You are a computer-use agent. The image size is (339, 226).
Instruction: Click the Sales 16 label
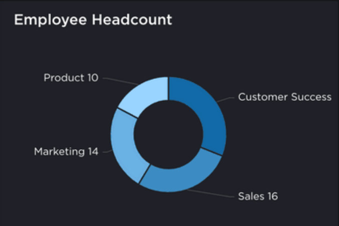coord(257,195)
